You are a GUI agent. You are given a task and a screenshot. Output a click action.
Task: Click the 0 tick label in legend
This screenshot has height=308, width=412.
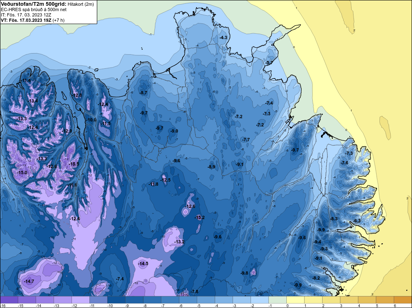[288, 306]
